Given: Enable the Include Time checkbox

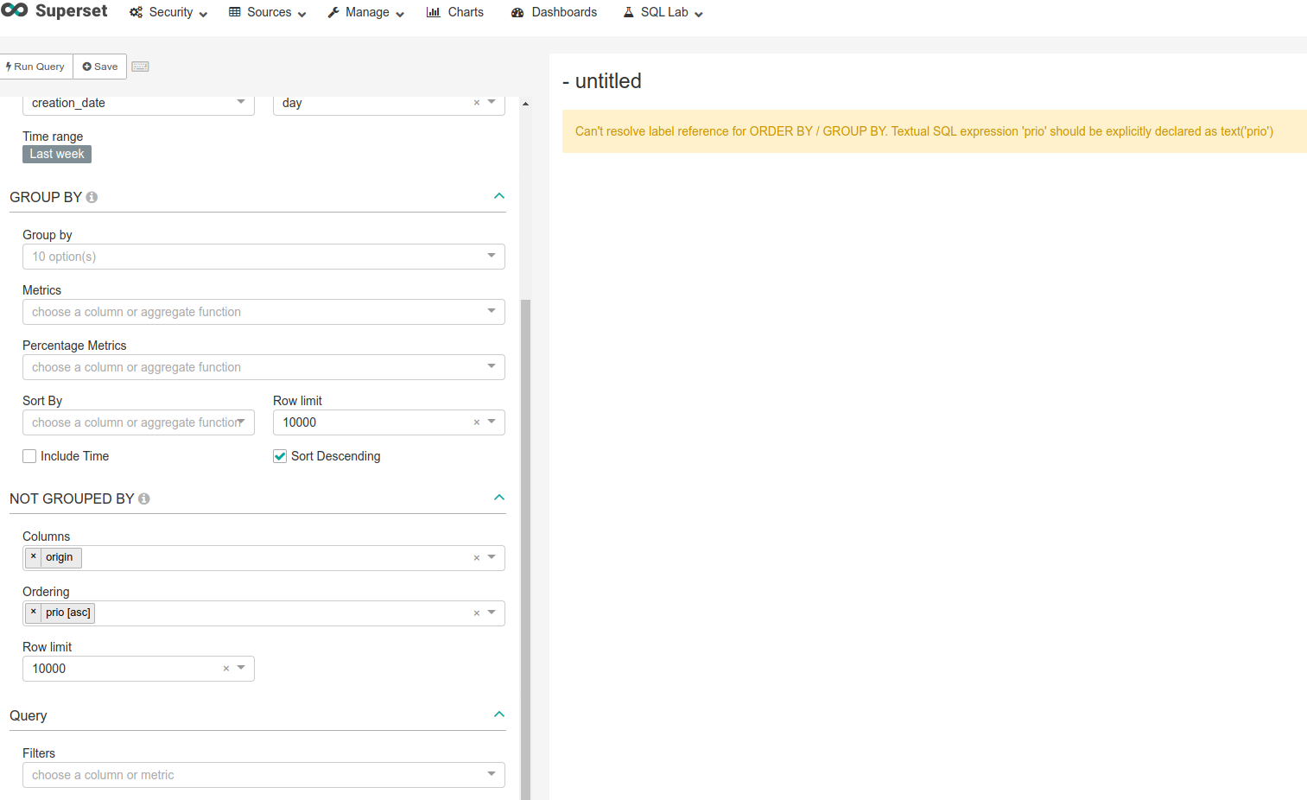Looking at the screenshot, I should [29, 455].
